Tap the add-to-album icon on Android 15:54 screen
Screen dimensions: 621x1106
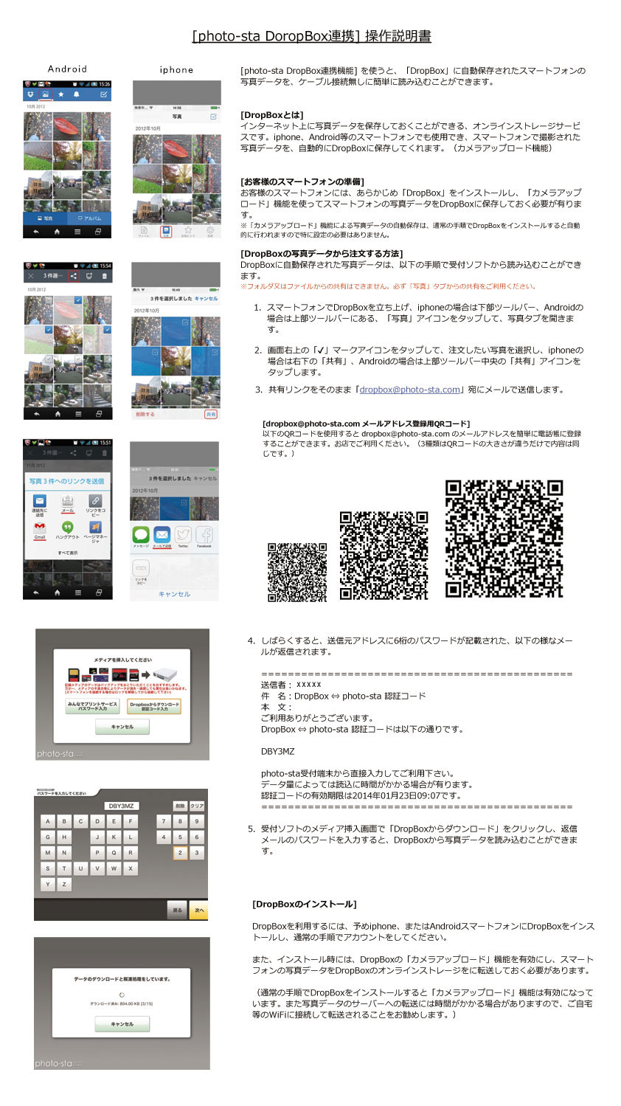click(89, 276)
